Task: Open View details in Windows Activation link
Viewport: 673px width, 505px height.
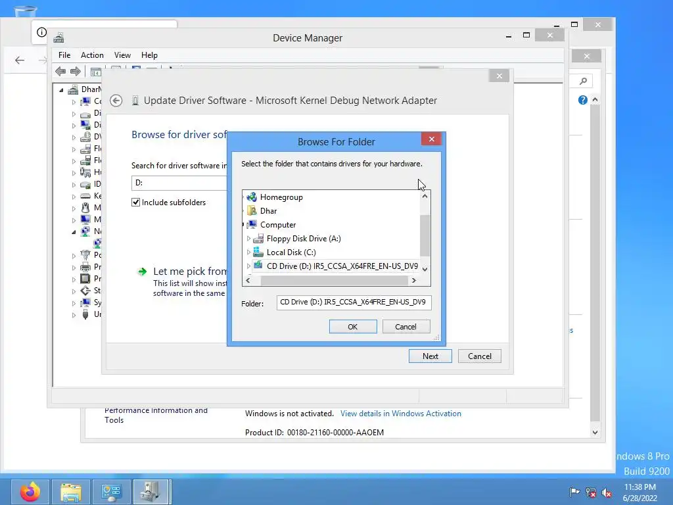Action: click(x=401, y=414)
